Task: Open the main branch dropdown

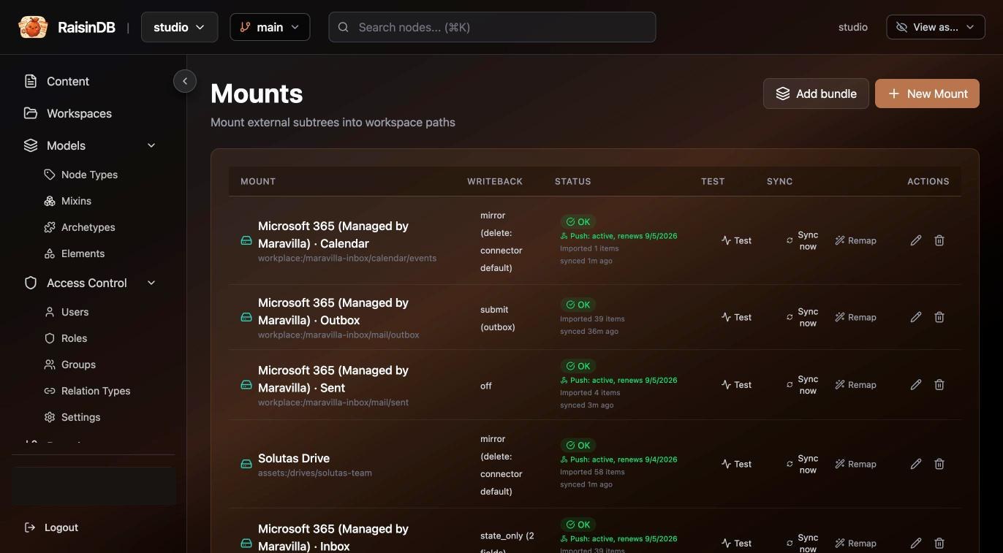Action: coord(270,27)
